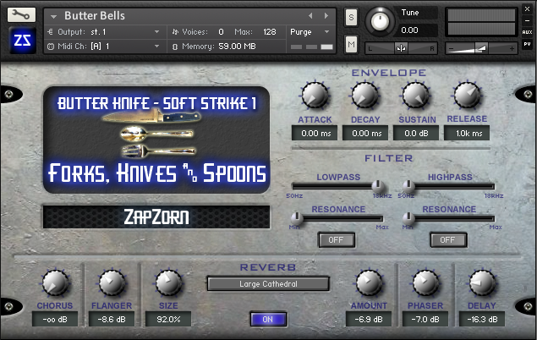This screenshot has height=340, width=537.
Task: Open the wrench edit mode icon
Action: [x=22, y=14]
